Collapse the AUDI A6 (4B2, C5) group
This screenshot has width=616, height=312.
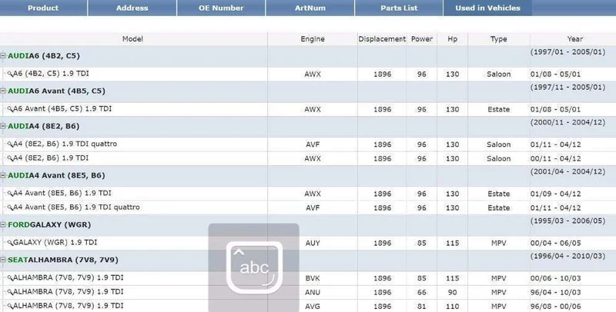tap(3, 56)
